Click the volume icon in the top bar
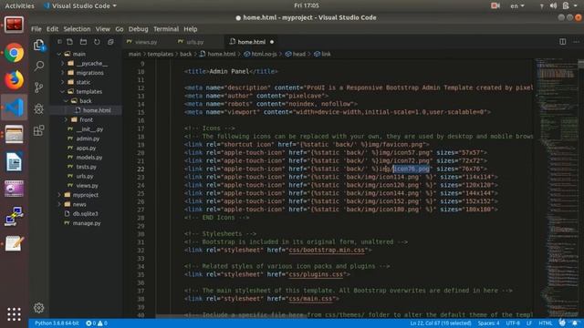 [x=554, y=5]
